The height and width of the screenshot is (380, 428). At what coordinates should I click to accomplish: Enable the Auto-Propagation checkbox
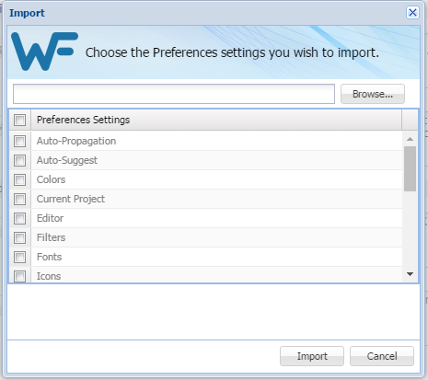pyautogui.click(x=19, y=141)
